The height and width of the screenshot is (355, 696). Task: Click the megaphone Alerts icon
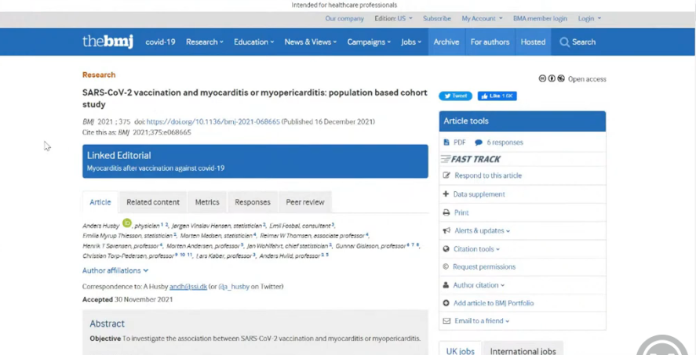tap(446, 231)
